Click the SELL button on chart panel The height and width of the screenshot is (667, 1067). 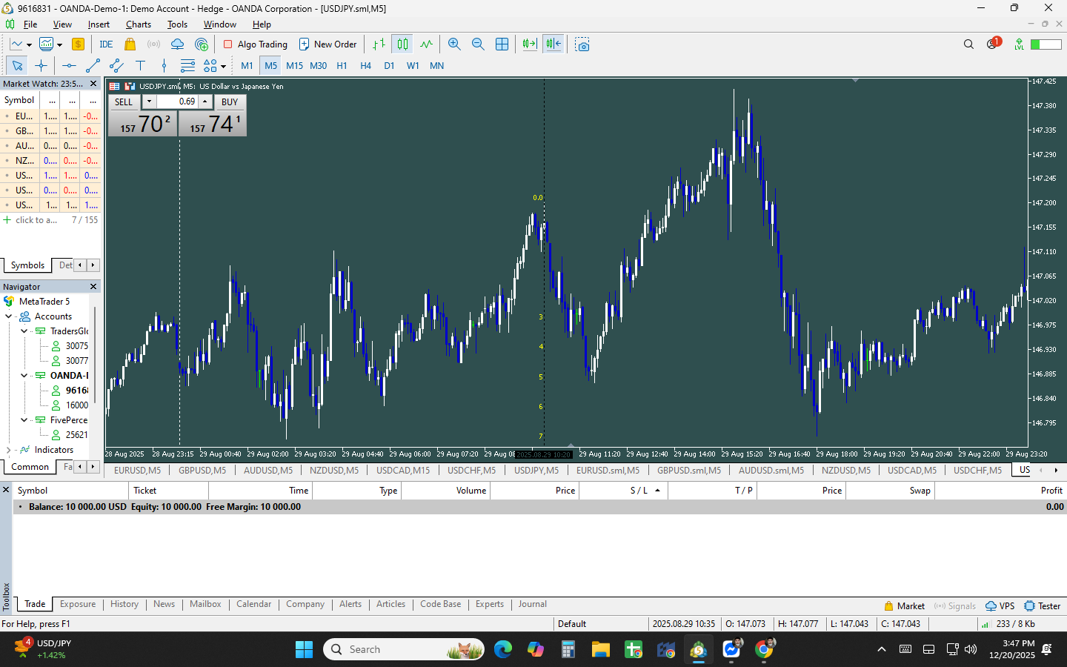click(124, 102)
